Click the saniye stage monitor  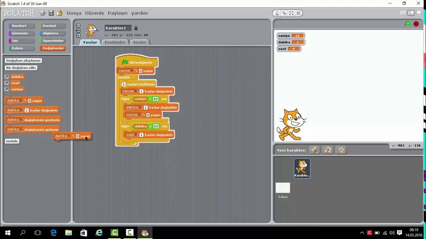point(291,36)
